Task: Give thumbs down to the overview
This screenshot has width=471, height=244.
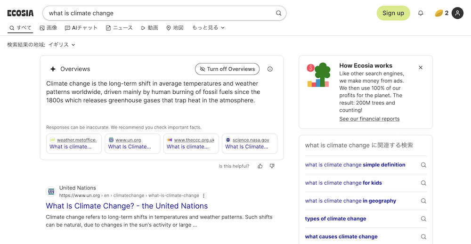Action: [x=272, y=166]
